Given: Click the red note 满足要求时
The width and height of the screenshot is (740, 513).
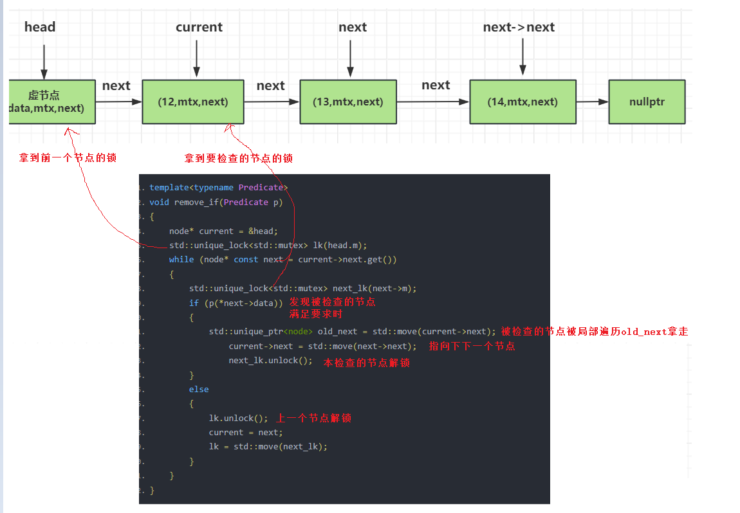Looking at the screenshot, I should coord(316,314).
